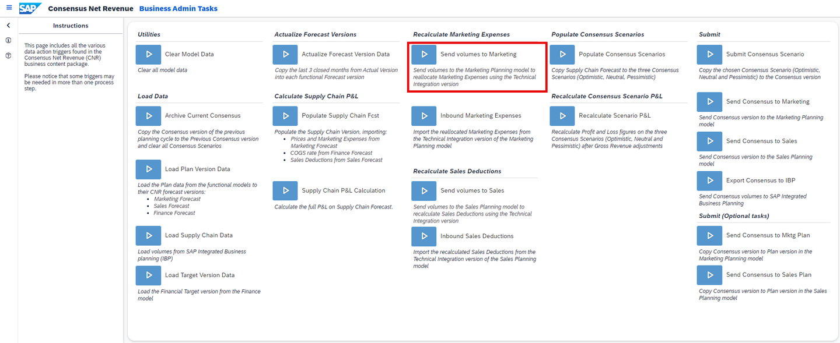840x343 pixels.
Task: Run the Archive Current Consensus trigger
Action: [148, 116]
